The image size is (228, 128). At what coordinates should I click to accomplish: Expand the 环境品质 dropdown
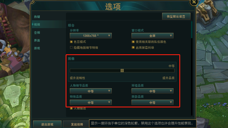tap(152, 91)
